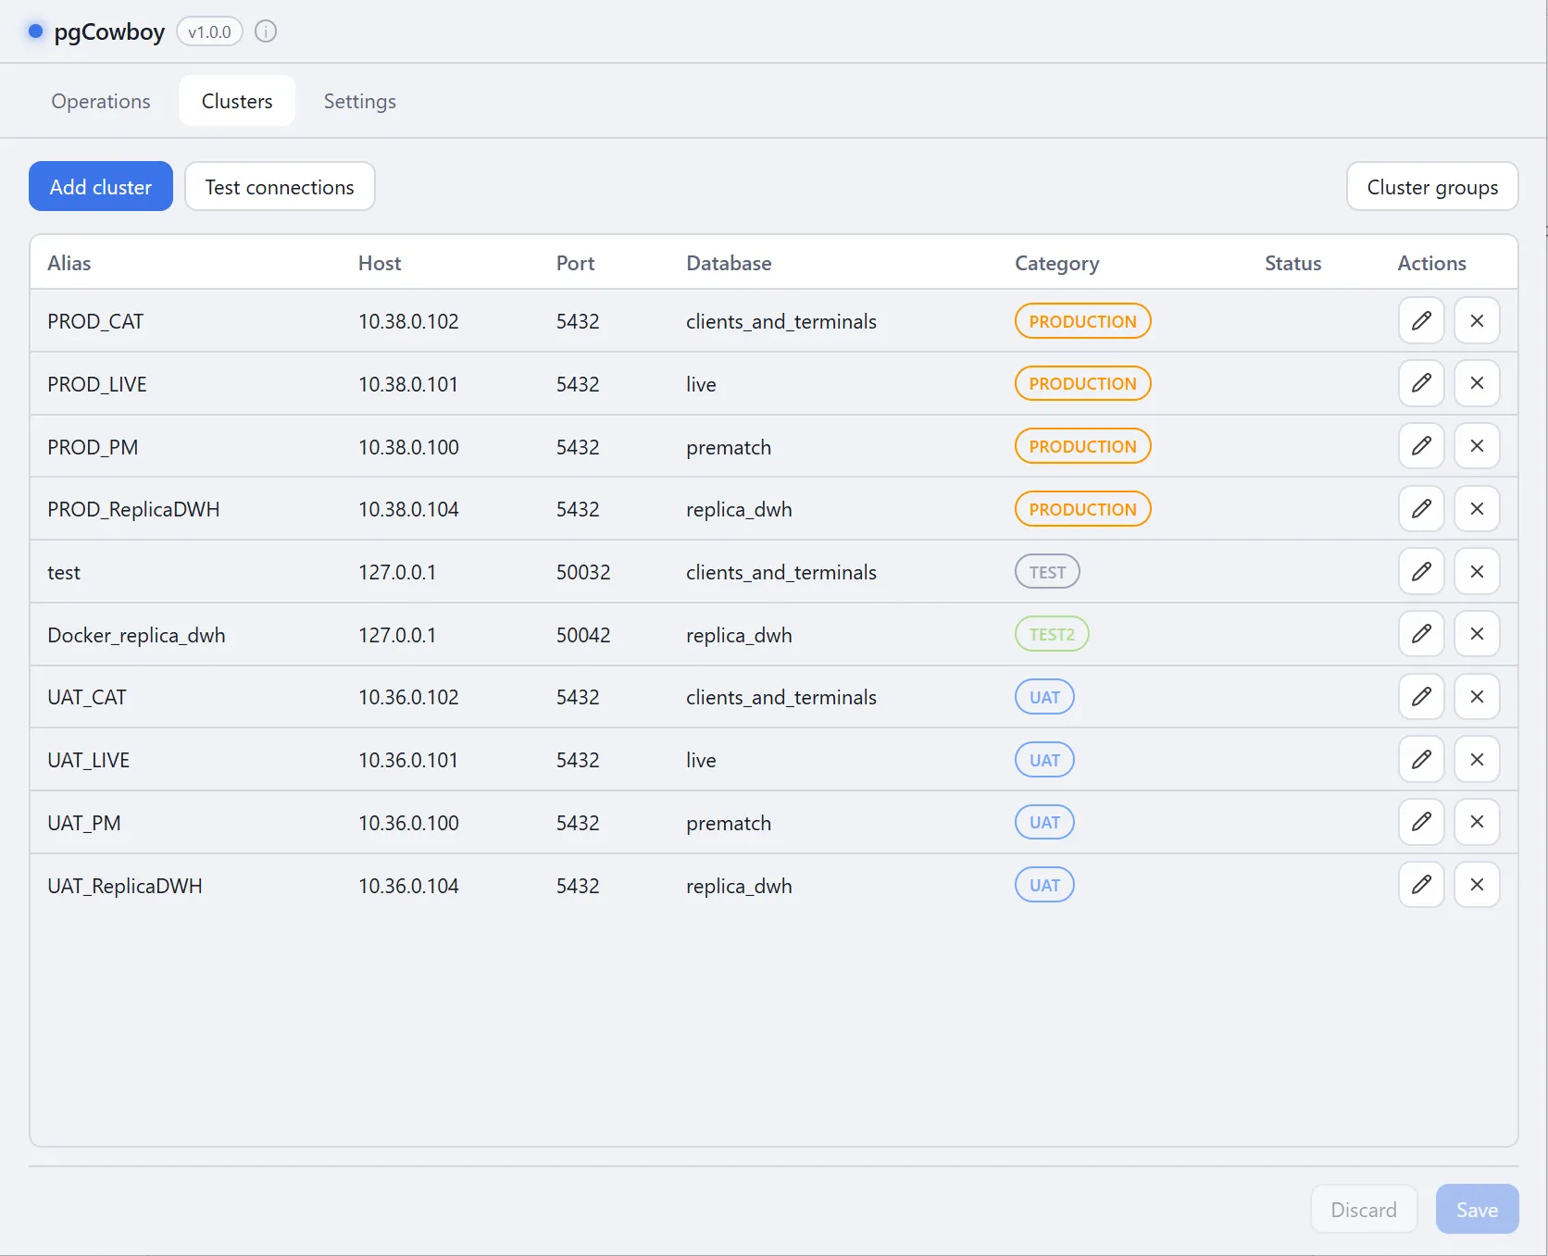
Task: Click the live database on PROD_LIVE row
Action: (701, 384)
